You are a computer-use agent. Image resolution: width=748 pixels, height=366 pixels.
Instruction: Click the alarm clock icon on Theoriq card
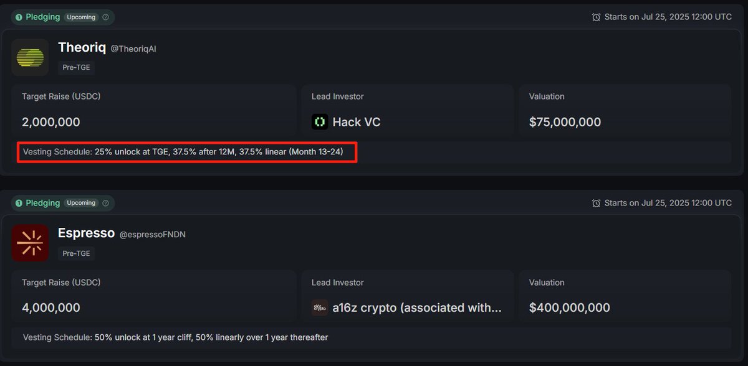point(596,17)
